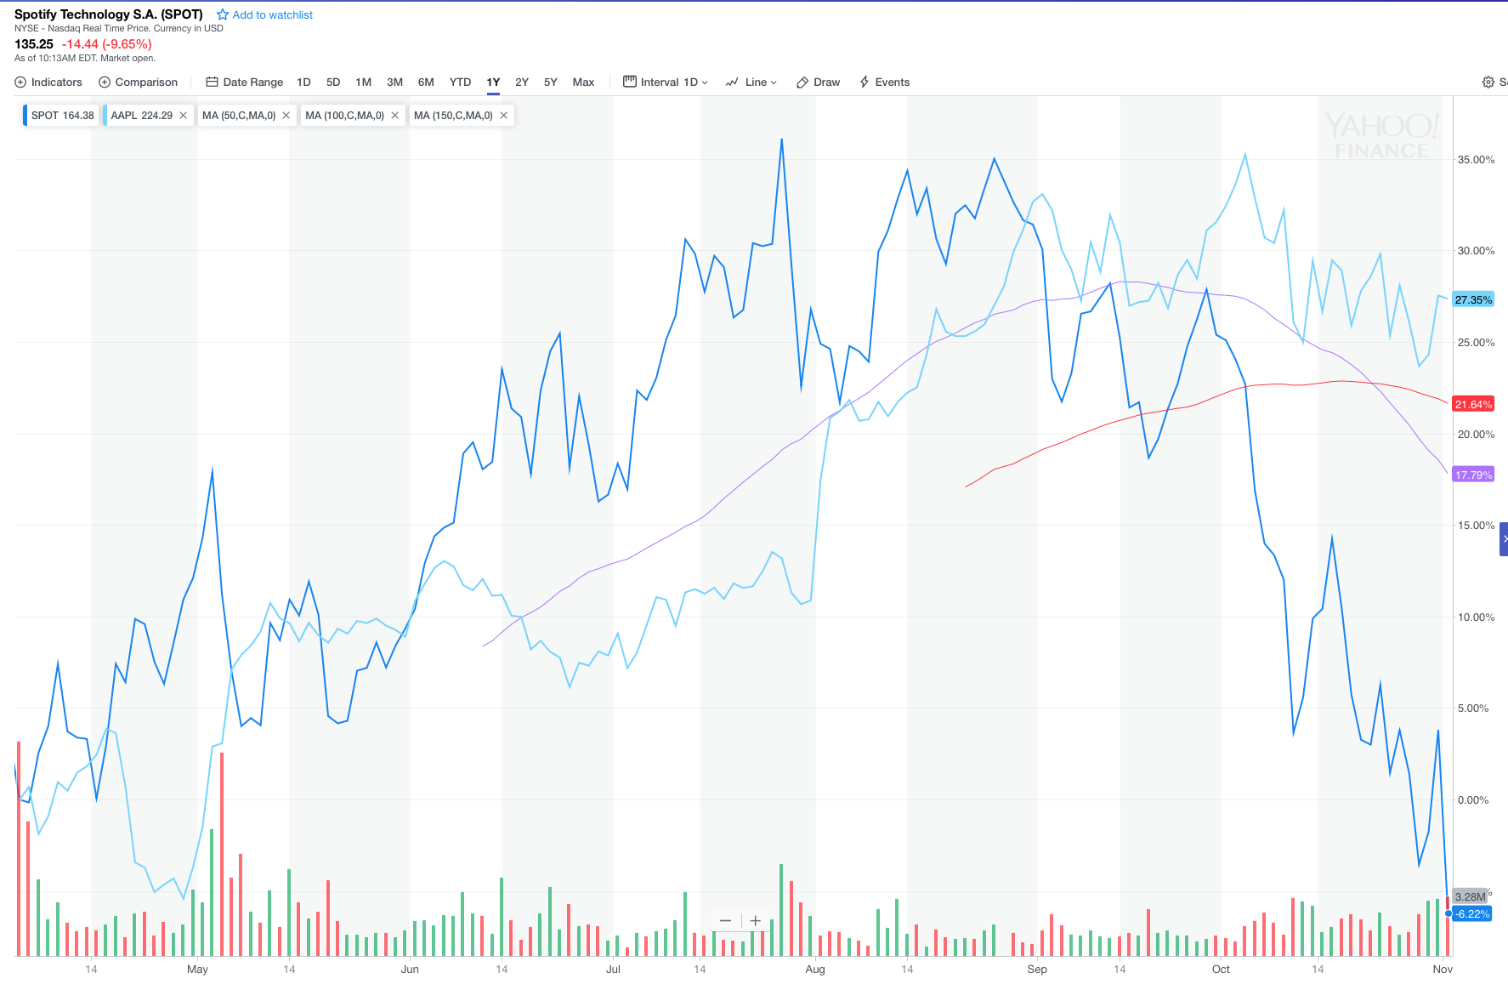
Task: Click Add to watchlist
Action: point(272,14)
